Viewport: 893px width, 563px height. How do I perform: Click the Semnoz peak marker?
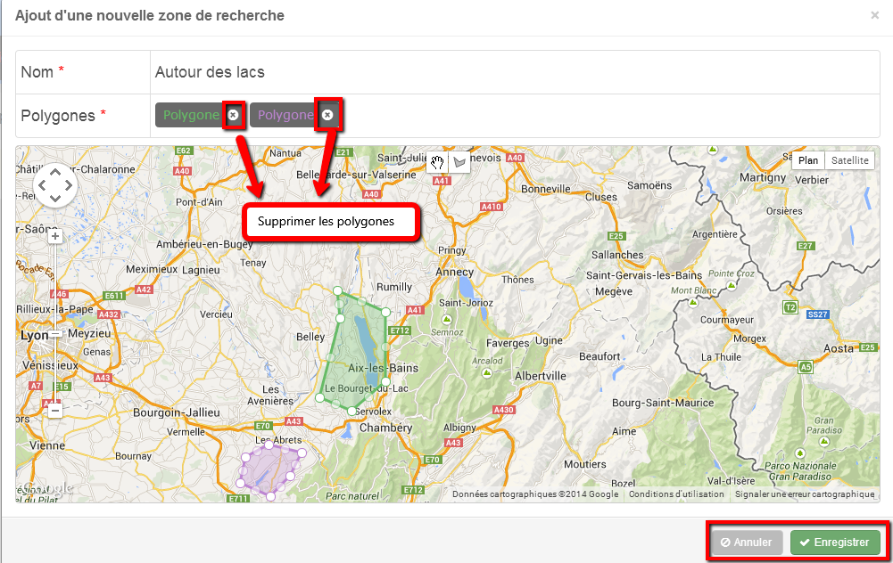447,320
